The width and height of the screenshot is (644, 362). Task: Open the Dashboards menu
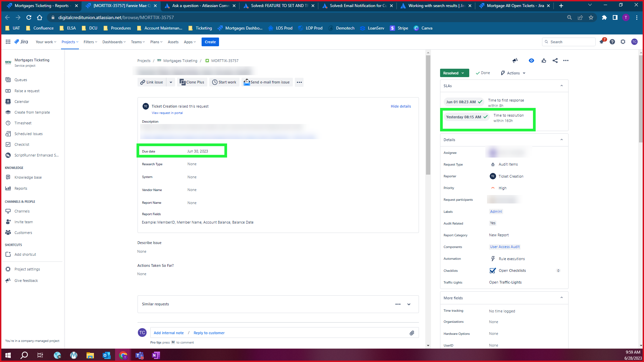coord(114,42)
